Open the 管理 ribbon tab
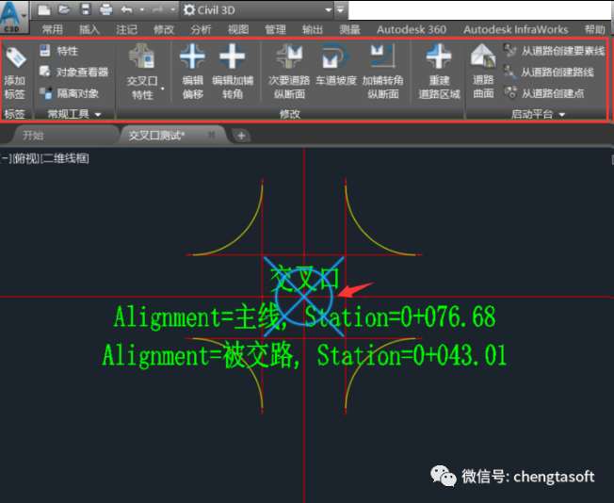Image resolution: width=614 pixels, height=503 pixels. click(x=275, y=29)
